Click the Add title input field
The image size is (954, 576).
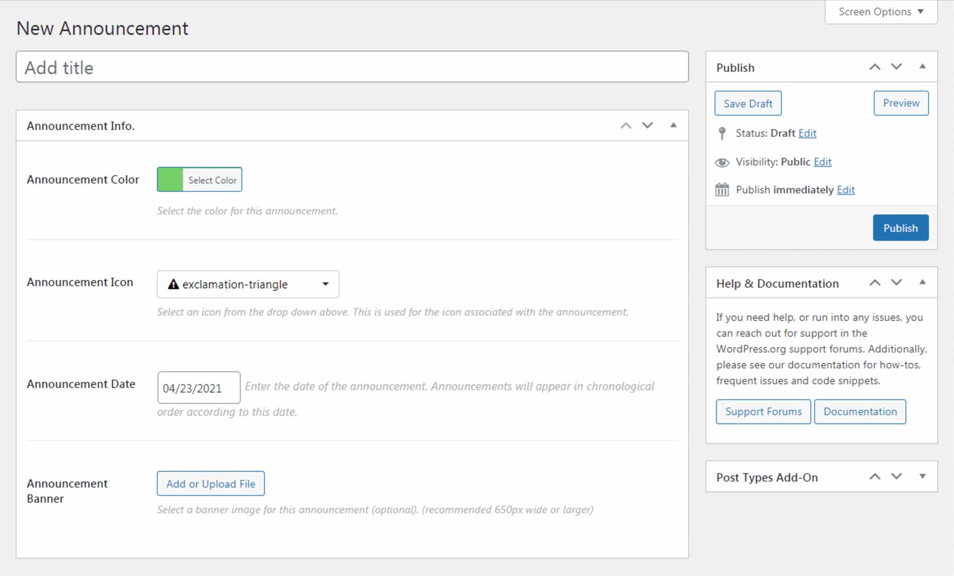click(352, 67)
